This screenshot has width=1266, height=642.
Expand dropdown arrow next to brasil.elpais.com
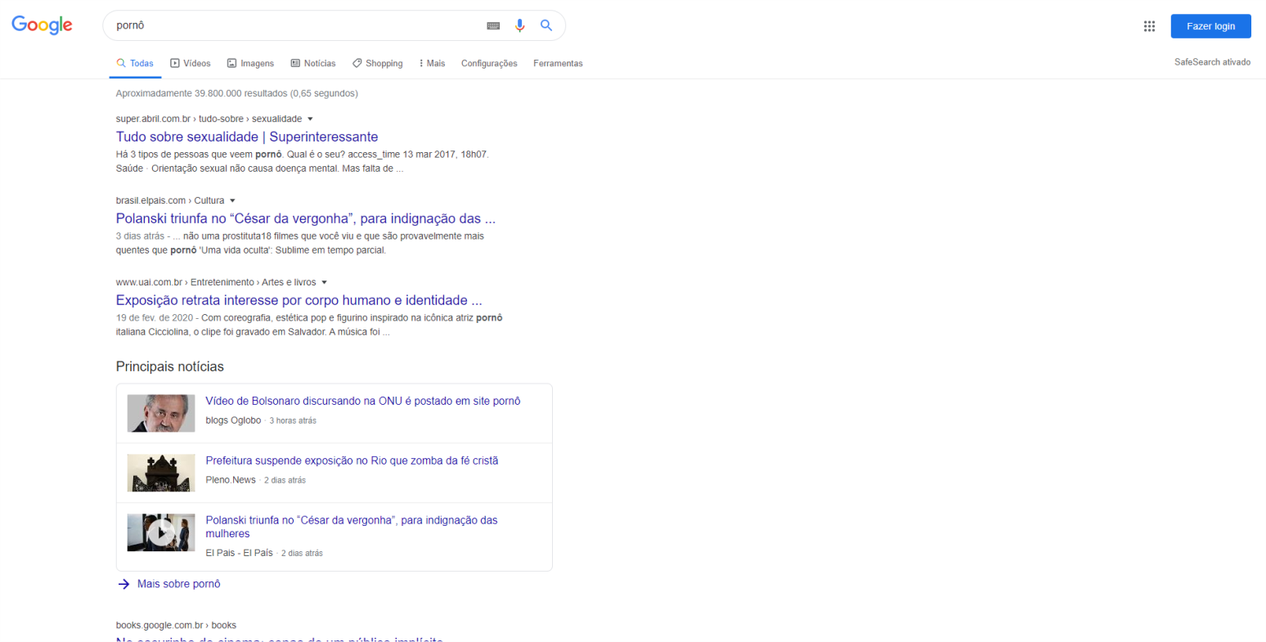tap(232, 201)
